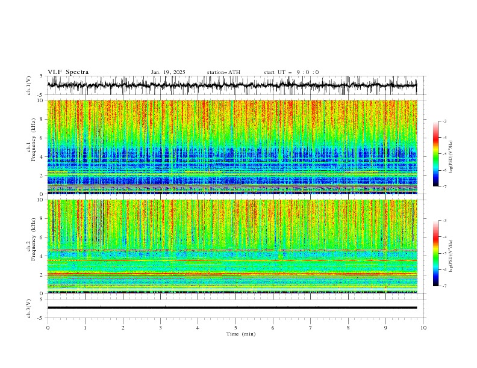Screen dimensions: 477x368
Task: Click inside the ch.2 spectrogram panel
Action: (x=232, y=247)
